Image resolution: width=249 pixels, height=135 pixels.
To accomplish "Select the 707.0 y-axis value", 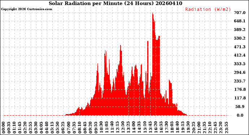I will click(x=240, y=13).
